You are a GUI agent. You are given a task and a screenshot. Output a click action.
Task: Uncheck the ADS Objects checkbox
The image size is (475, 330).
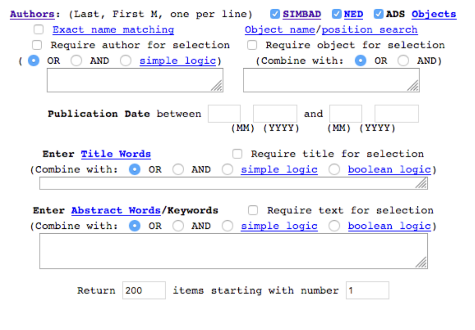point(378,14)
